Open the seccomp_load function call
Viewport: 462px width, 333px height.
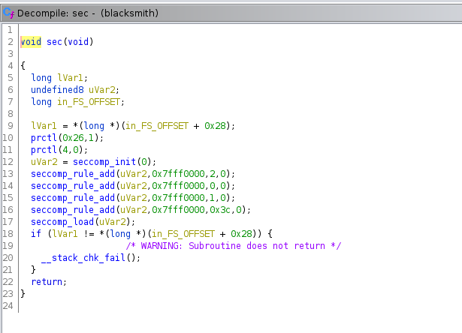coord(62,221)
